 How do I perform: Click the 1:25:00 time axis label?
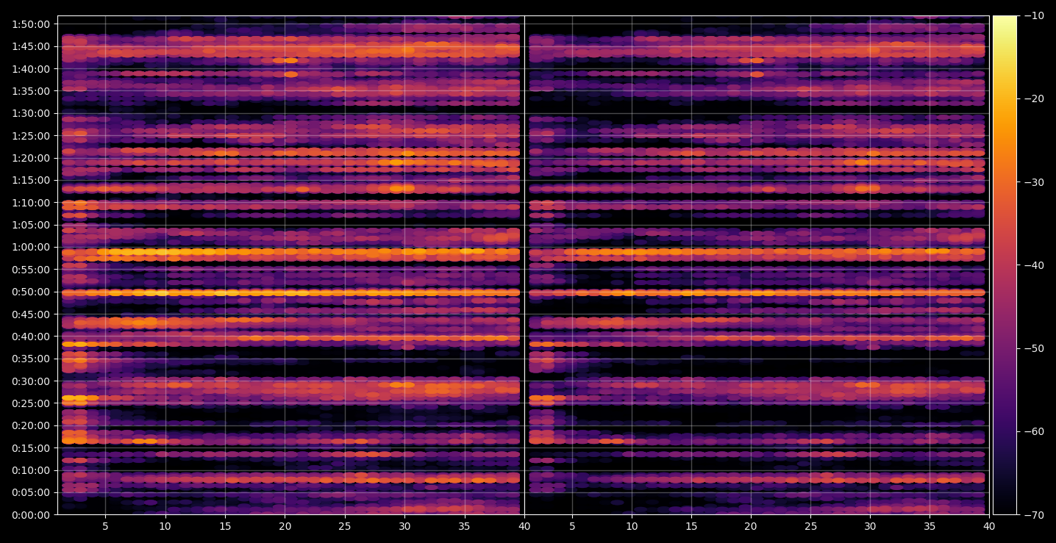pyautogui.click(x=31, y=135)
